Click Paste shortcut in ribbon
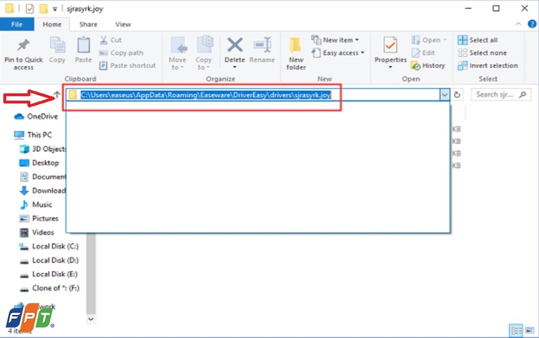The width and height of the screenshot is (539, 338). click(x=127, y=65)
